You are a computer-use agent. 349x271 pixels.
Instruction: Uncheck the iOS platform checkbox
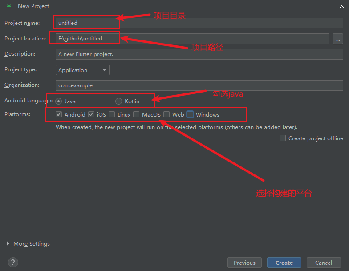tap(91, 114)
